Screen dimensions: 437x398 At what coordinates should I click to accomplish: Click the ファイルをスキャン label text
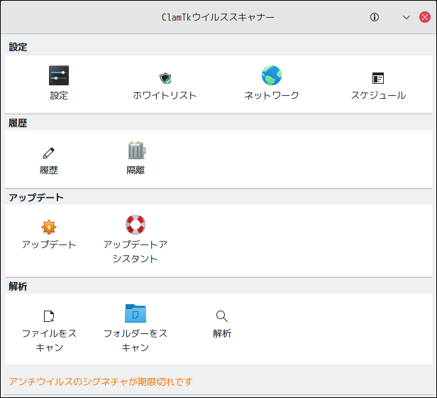click(49, 340)
